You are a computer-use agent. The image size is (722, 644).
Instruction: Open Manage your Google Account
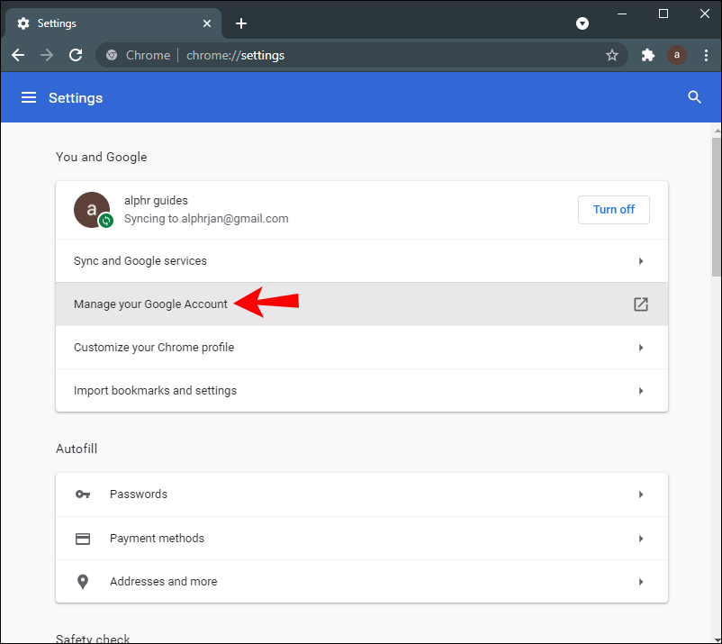pos(362,304)
